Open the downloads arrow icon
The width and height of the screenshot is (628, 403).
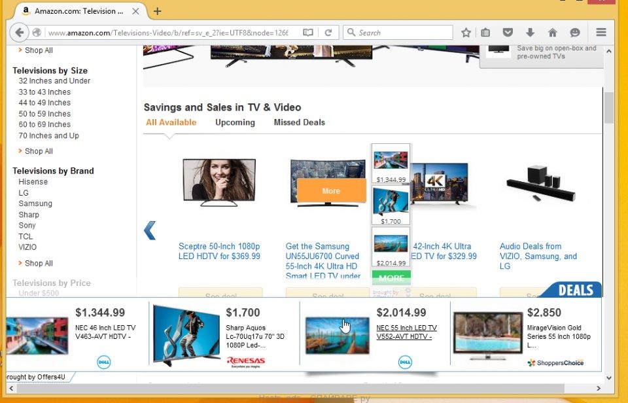point(530,33)
